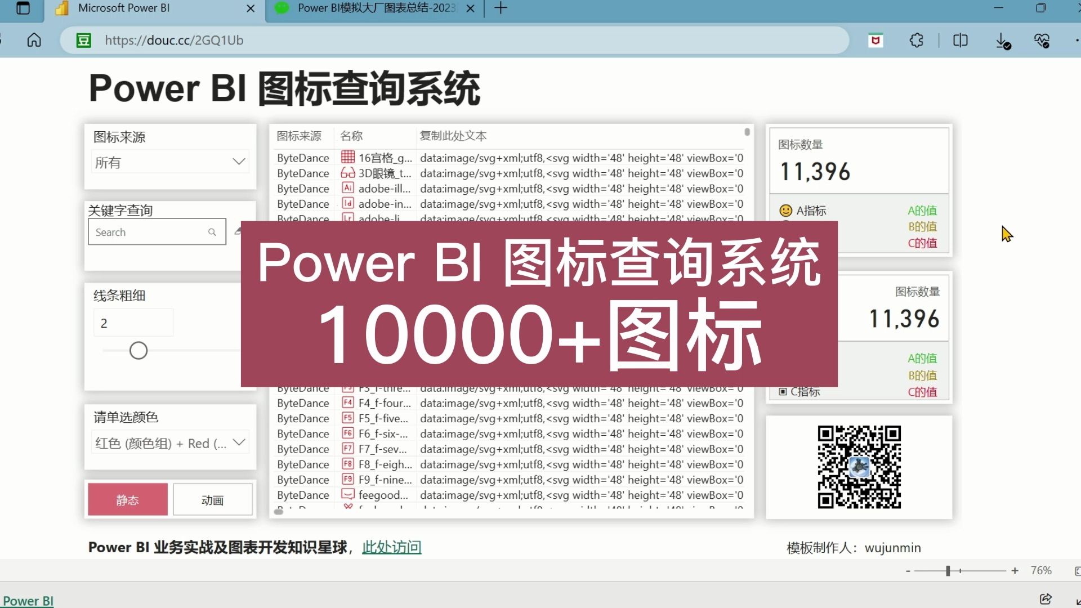Screen dimensions: 1081x608
Task: Open the tab actions menu icon
Action: pos(23,8)
